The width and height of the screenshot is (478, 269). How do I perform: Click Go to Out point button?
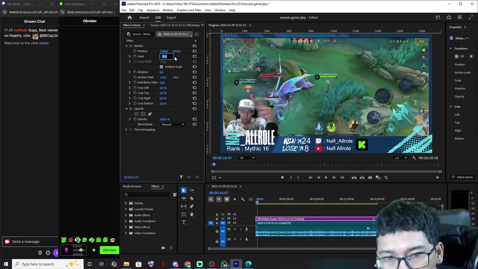coord(342,177)
